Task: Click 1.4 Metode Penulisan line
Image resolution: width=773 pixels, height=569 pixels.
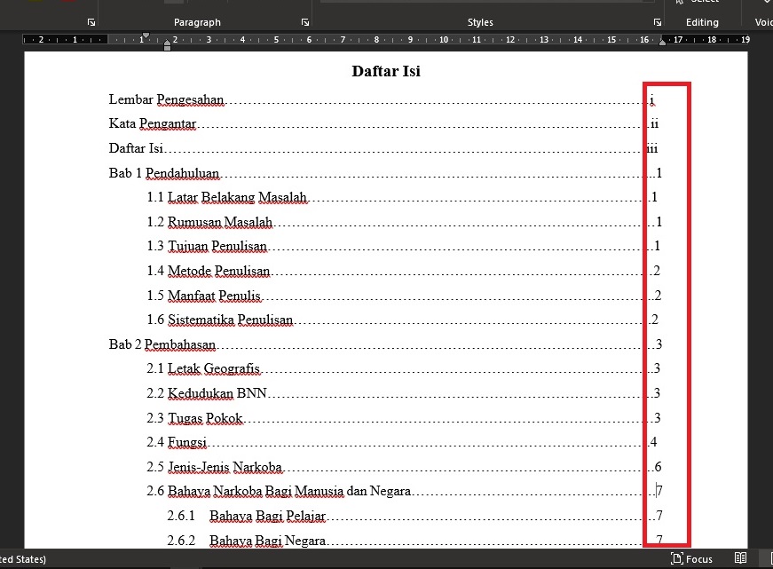Action: click(403, 271)
